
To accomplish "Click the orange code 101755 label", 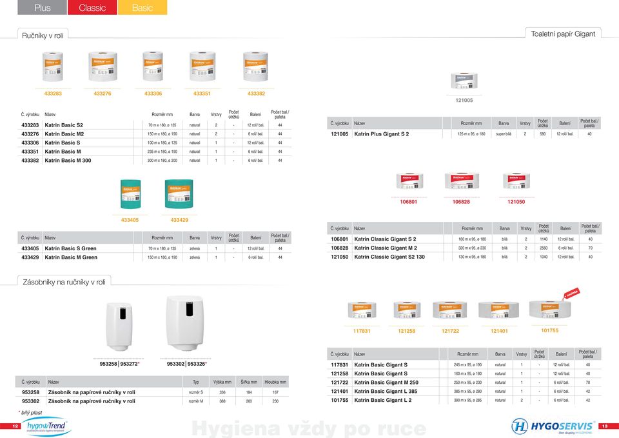I will point(549,330).
